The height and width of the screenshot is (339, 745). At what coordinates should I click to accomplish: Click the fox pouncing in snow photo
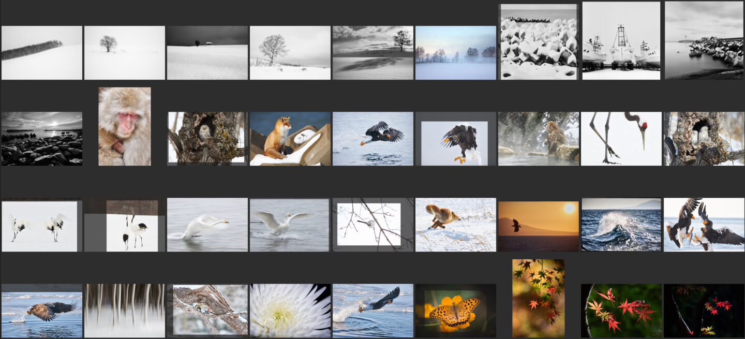click(x=455, y=225)
